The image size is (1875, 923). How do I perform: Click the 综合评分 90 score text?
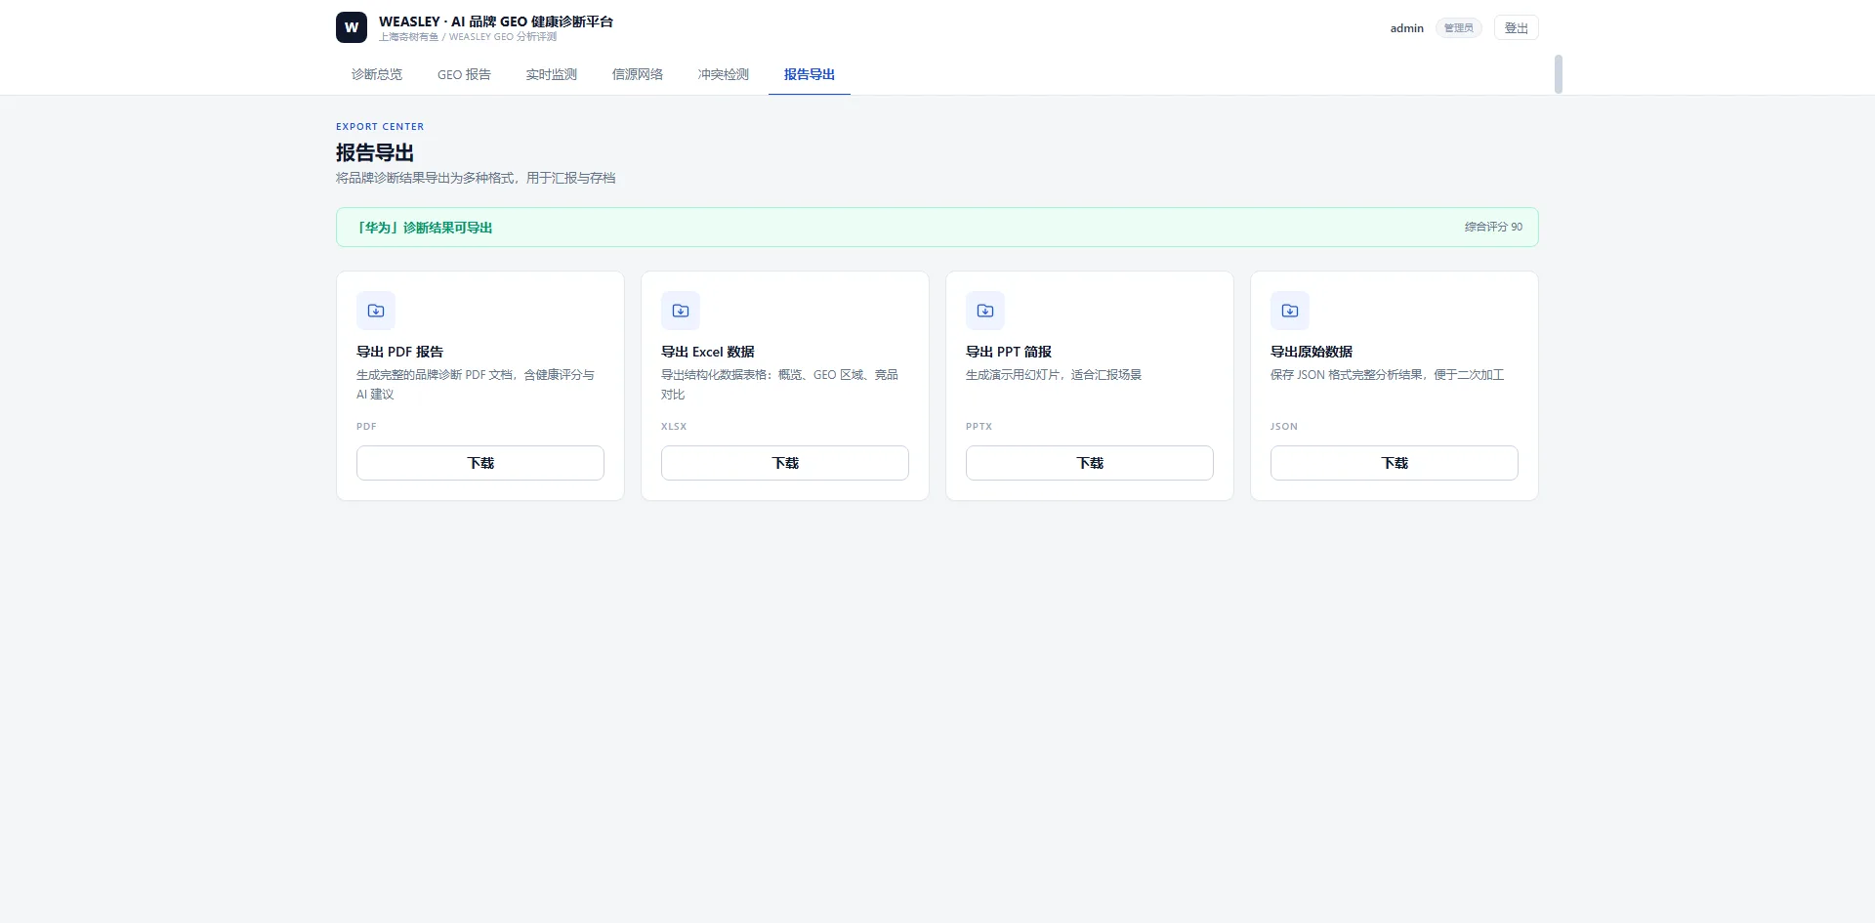1493,227
